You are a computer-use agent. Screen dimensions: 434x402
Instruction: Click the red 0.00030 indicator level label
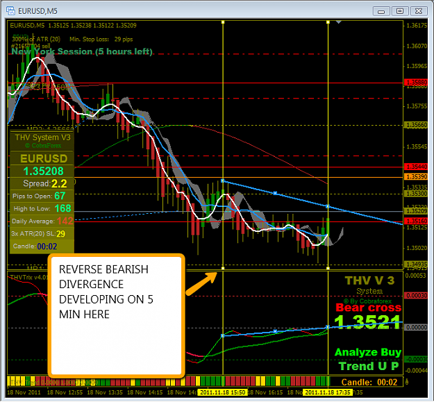point(416,296)
